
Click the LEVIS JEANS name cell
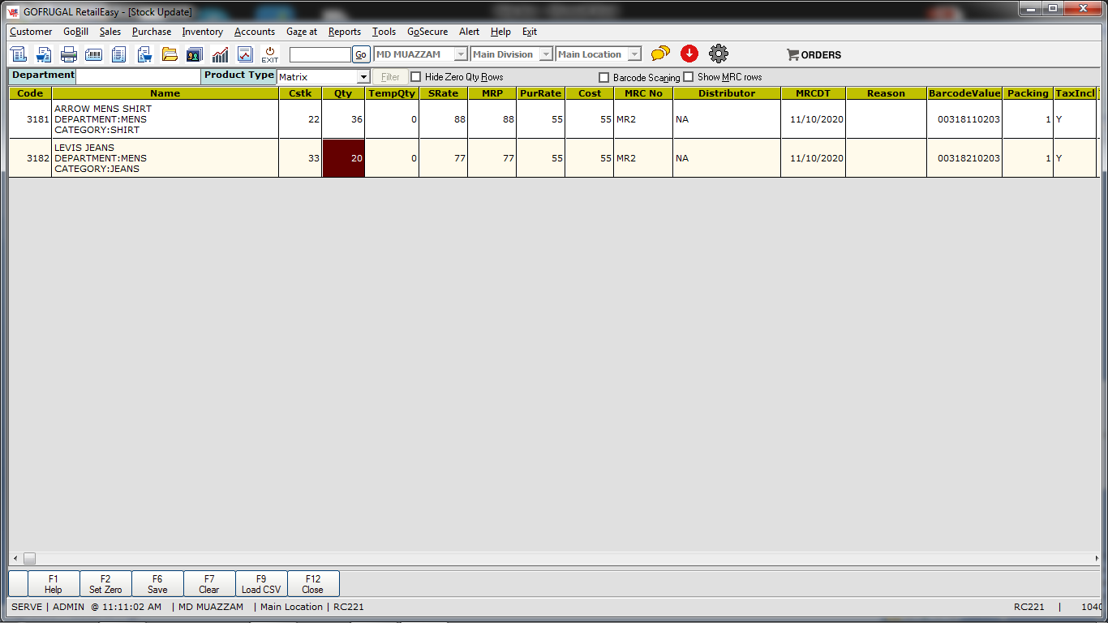point(165,158)
